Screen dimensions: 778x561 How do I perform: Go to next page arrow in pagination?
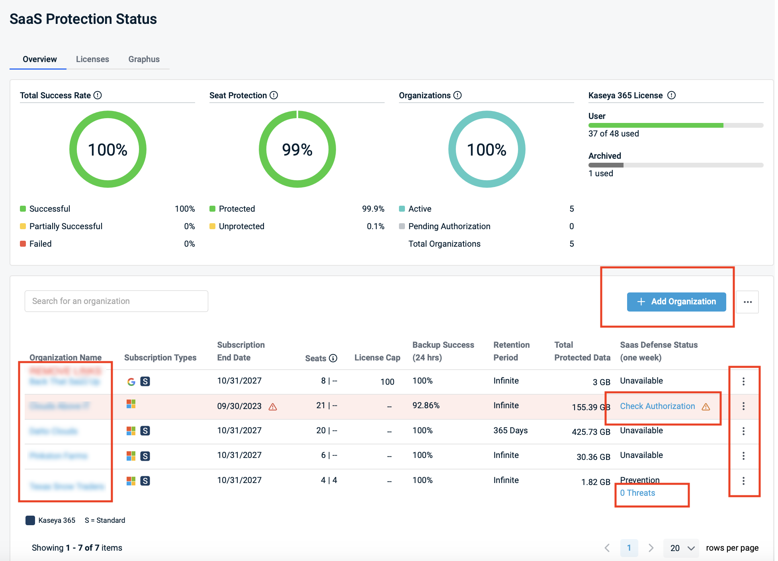pyautogui.click(x=651, y=548)
